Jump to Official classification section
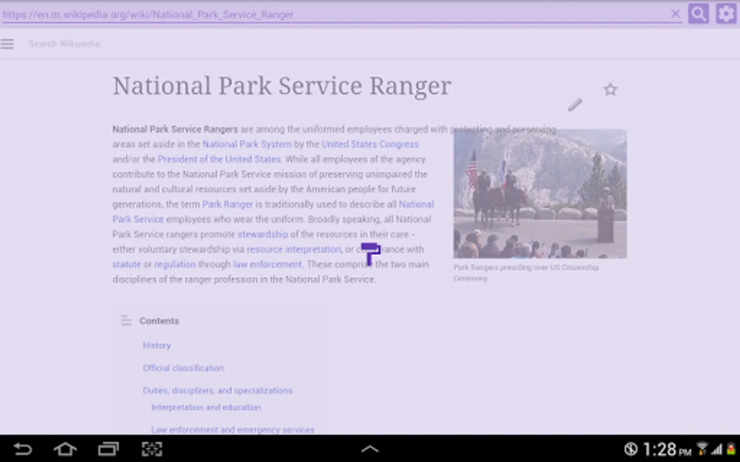Image resolution: width=740 pixels, height=462 pixels. click(x=183, y=368)
